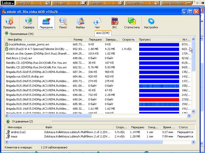Open the Neue Schublade drawer
205x153 pixels.
177,3
